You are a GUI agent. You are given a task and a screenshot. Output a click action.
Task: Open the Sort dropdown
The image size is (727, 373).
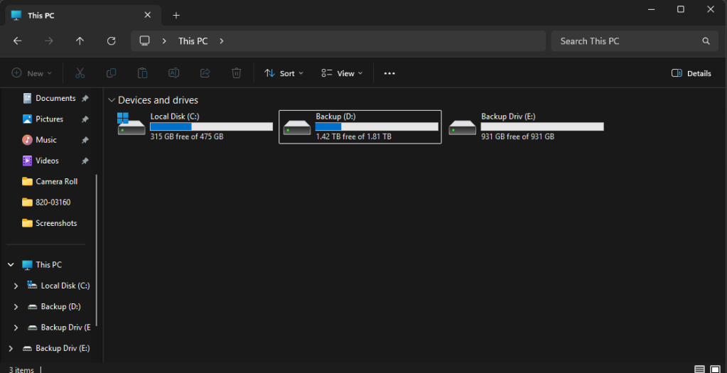click(284, 73)
